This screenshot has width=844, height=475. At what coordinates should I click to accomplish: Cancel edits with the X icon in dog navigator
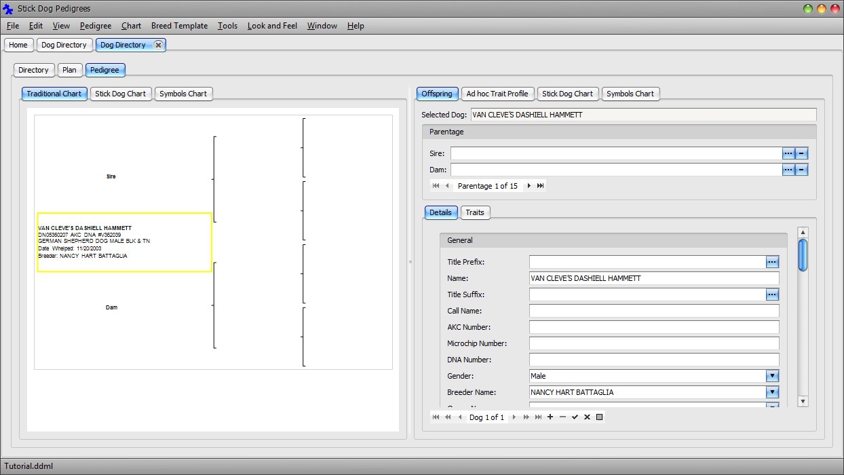tap(587, 417)
